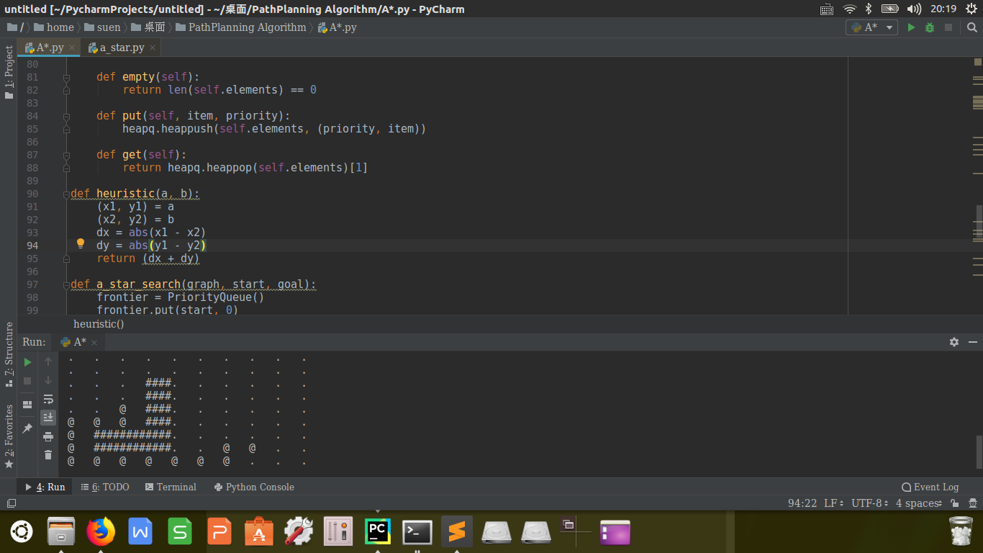The width and height of the screenshot is (983, 553).
Task: Click the green Debug bug icon
Action: coord(930,27)
